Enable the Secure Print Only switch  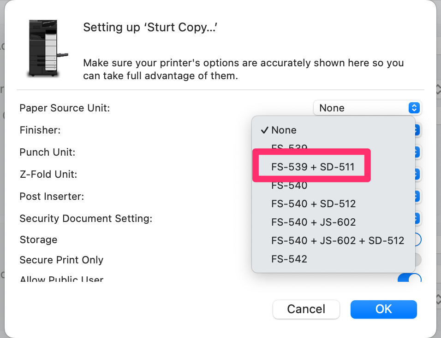[418, 260]
